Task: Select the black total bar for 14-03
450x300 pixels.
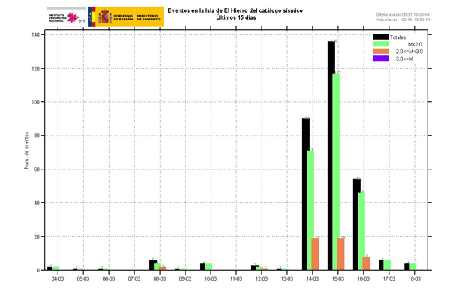Action: 305,193
